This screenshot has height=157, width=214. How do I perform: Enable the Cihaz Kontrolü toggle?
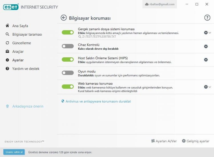pyautogui.click(x=68, y=46)
